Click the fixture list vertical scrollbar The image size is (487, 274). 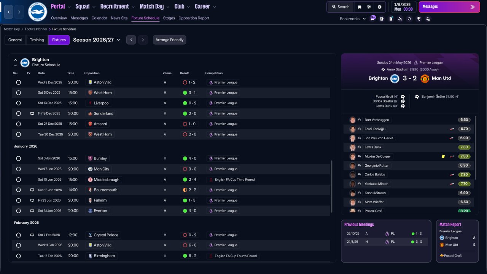point(332,186)
